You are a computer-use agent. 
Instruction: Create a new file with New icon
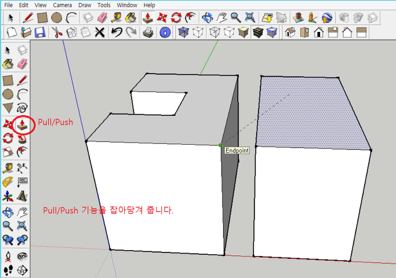pyautogui.click(x=12, y=32)
